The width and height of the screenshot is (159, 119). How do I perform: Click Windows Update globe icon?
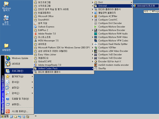click(8, 58)
